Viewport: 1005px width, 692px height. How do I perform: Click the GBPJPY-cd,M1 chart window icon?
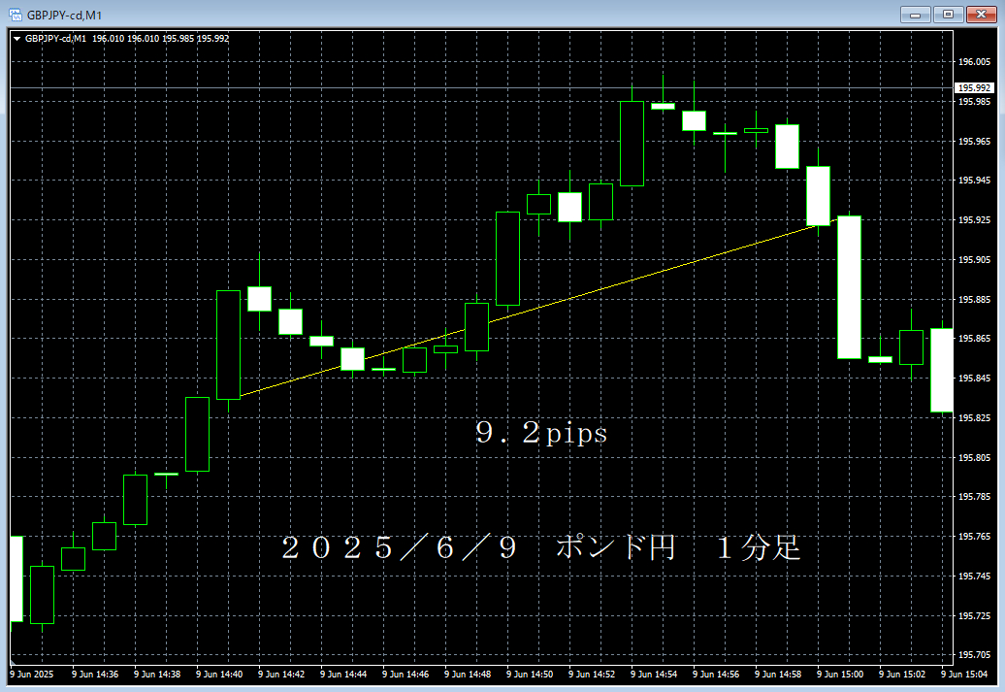16,15
